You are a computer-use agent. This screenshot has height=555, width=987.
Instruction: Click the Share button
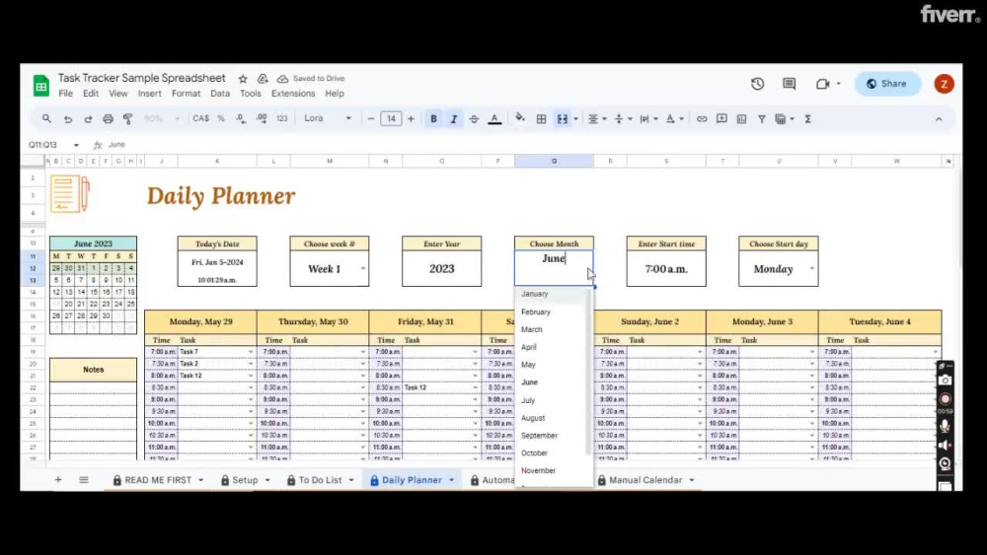click(x=887, y=84)
